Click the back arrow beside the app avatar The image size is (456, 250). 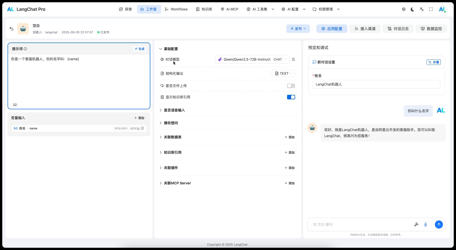click(x=12, y=29)
